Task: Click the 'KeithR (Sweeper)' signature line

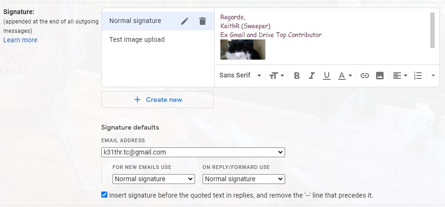Action: pyautogui.click(x=246, y=26)
